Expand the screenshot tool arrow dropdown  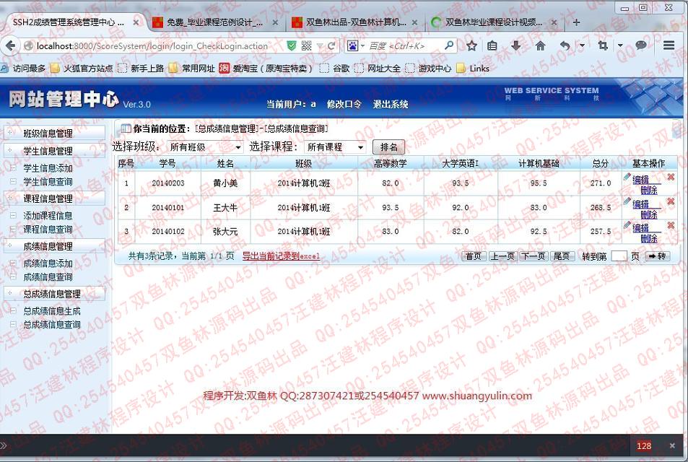(620, 45)
